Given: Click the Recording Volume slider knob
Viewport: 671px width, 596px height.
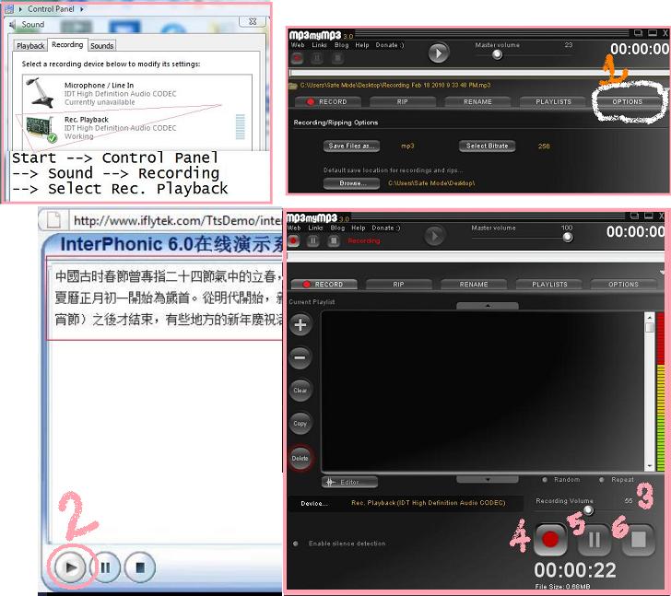Looking at the screenshot, I should (x=588, y=509).
